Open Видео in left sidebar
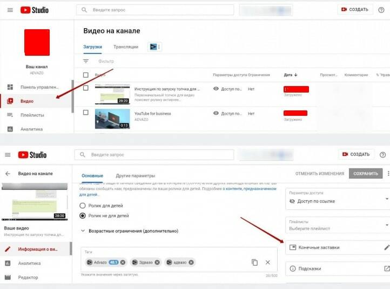This screenshot has width=390, height=289. click(36, 101)
